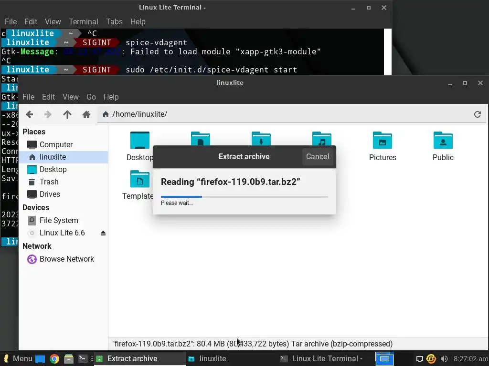The width and height of the screenshot is (489, 366).
Task: Click the taskbar clock
Action: [x=470, y=359]
